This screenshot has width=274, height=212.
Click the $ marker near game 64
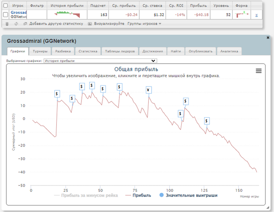[119, 87]
